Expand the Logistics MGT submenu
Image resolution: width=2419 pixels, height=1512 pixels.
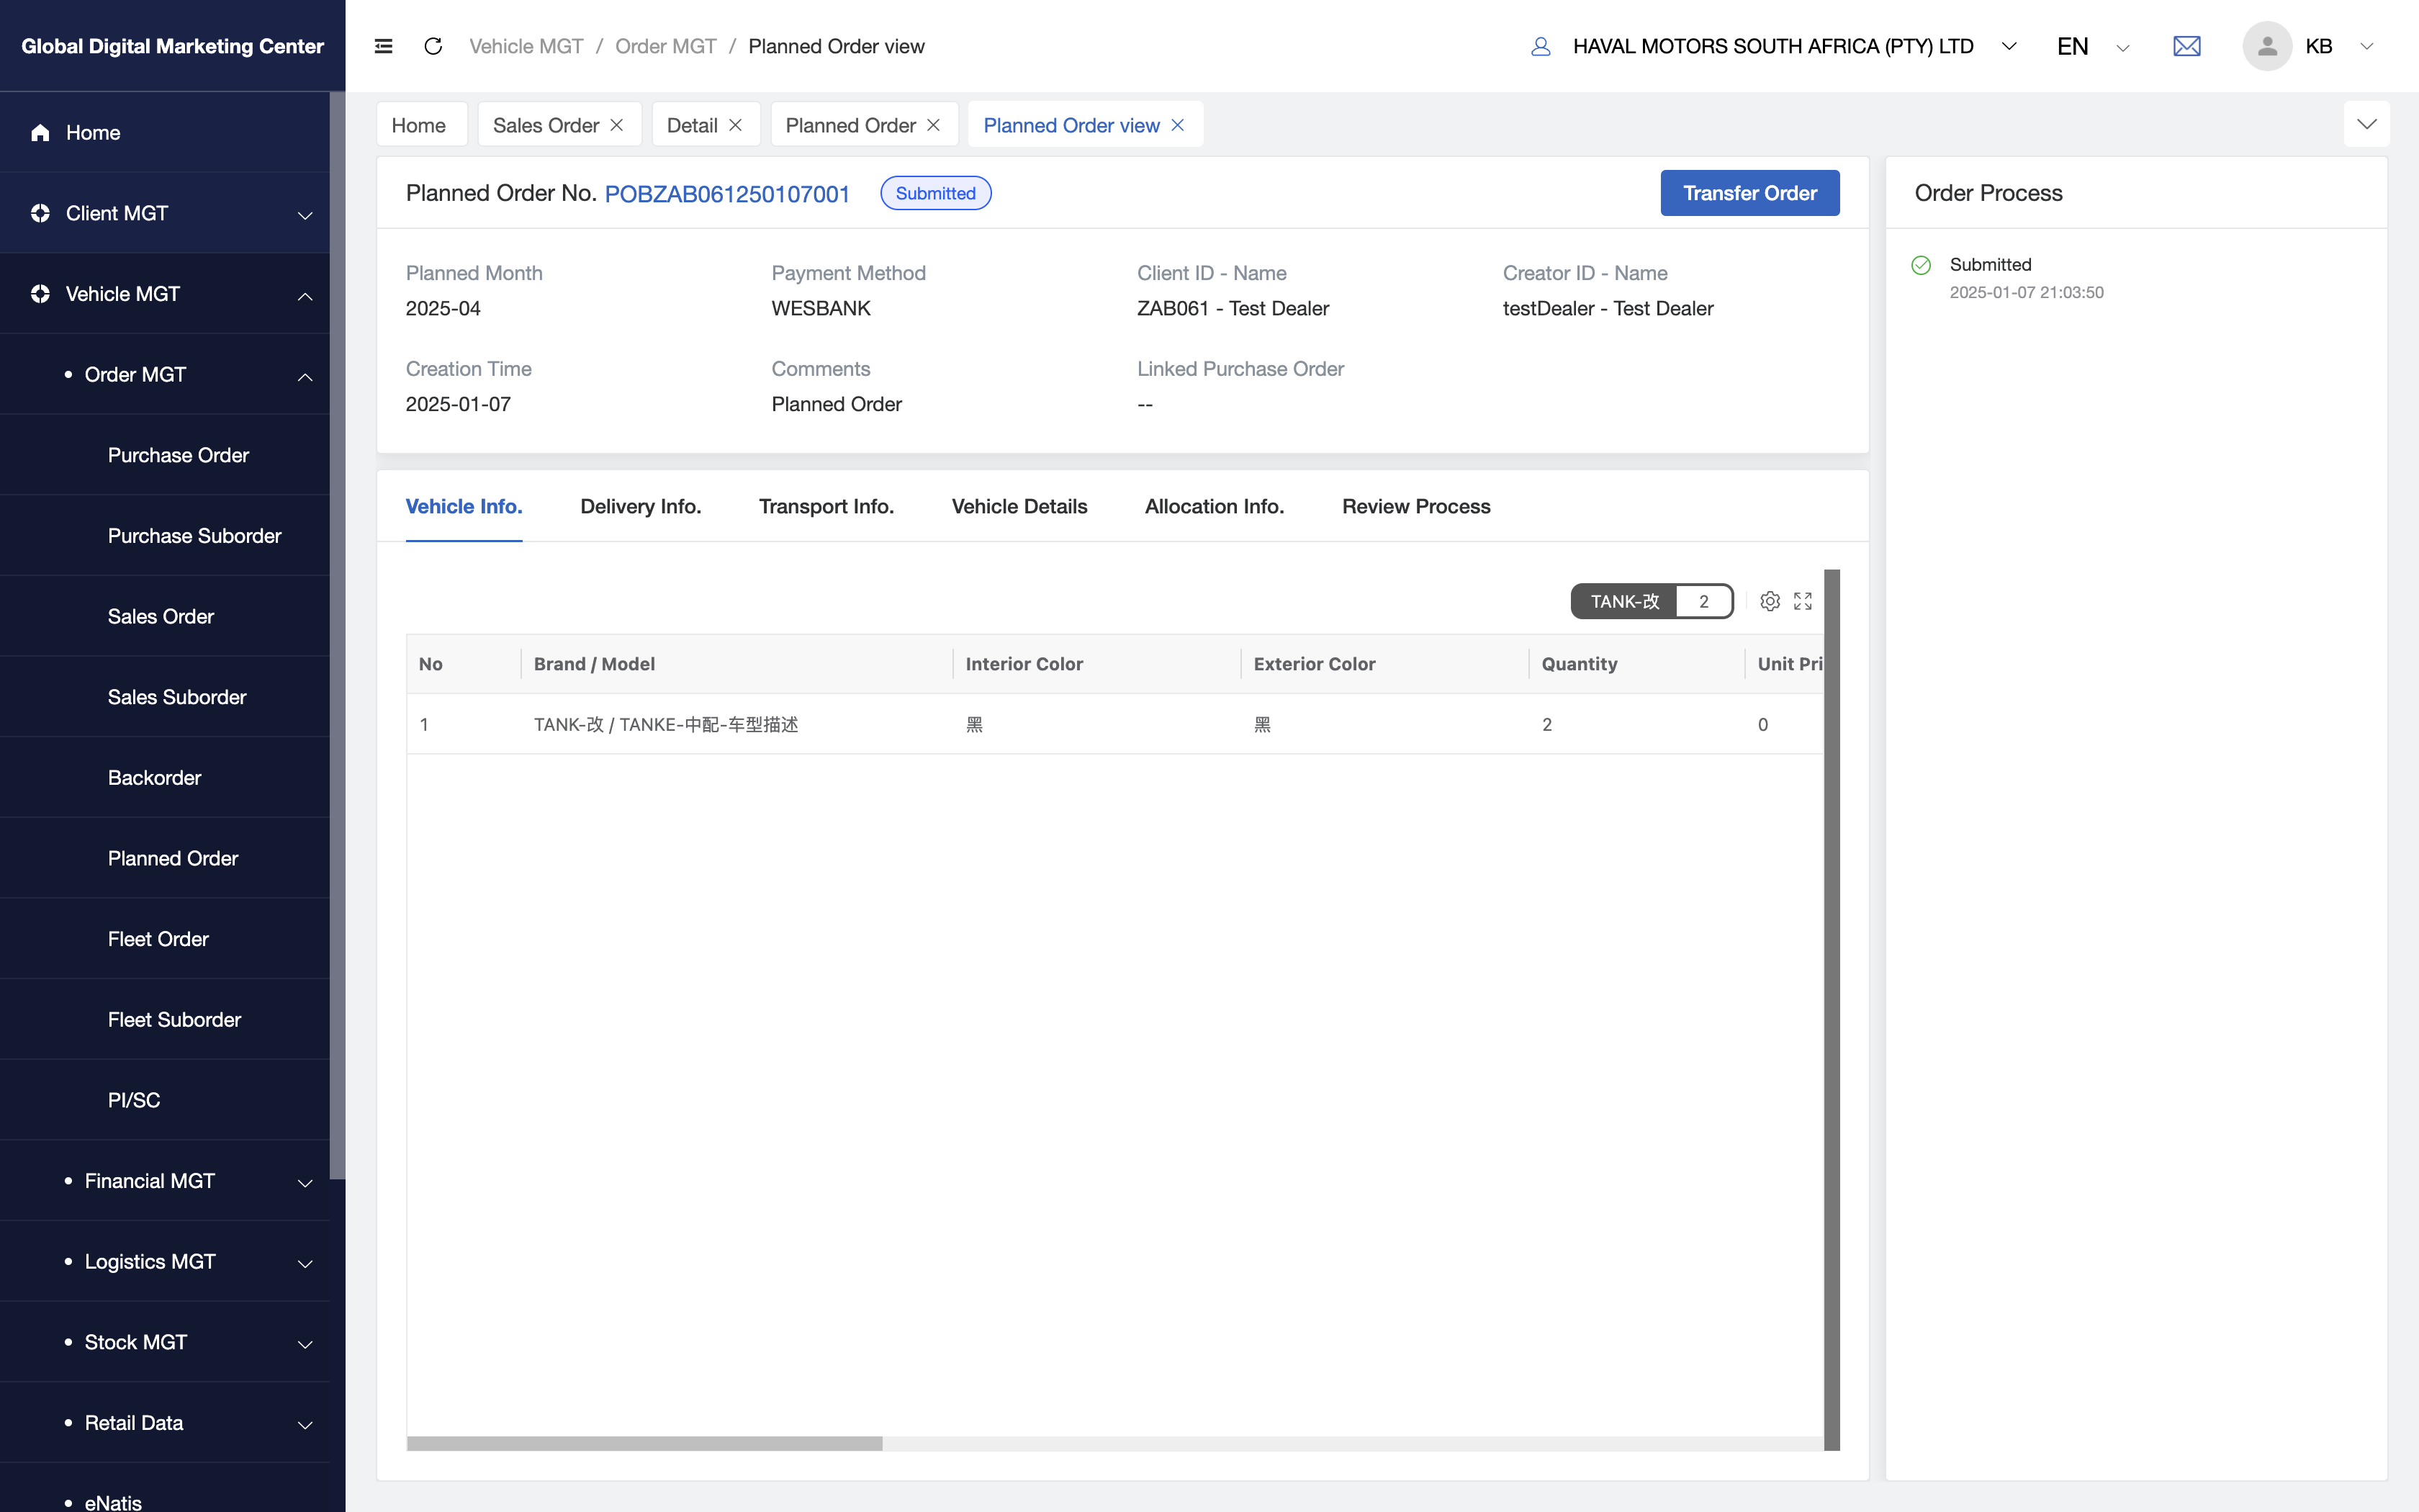(305, 1263)
